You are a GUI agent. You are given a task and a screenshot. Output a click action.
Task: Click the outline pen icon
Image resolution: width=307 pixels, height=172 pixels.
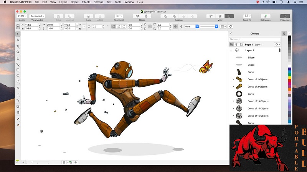181,26
